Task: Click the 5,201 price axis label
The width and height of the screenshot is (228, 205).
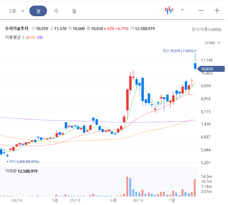Action: click(206, 163)
